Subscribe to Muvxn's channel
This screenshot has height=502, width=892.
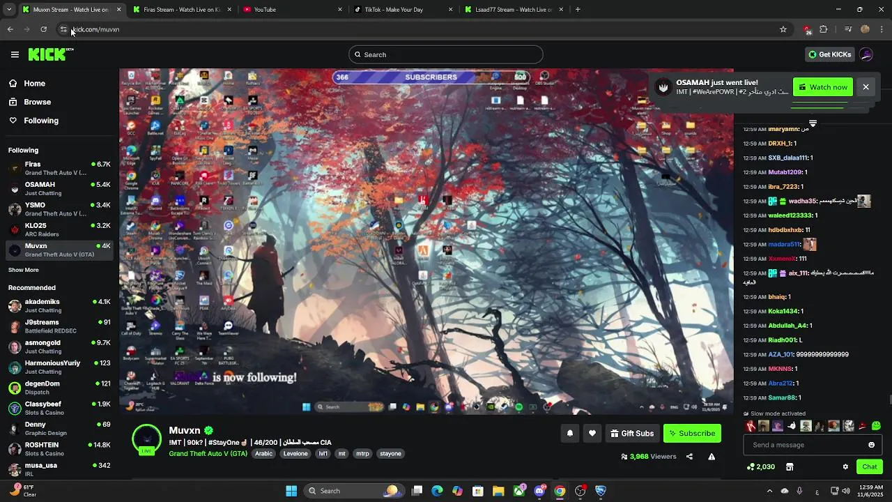pos(692,434)
